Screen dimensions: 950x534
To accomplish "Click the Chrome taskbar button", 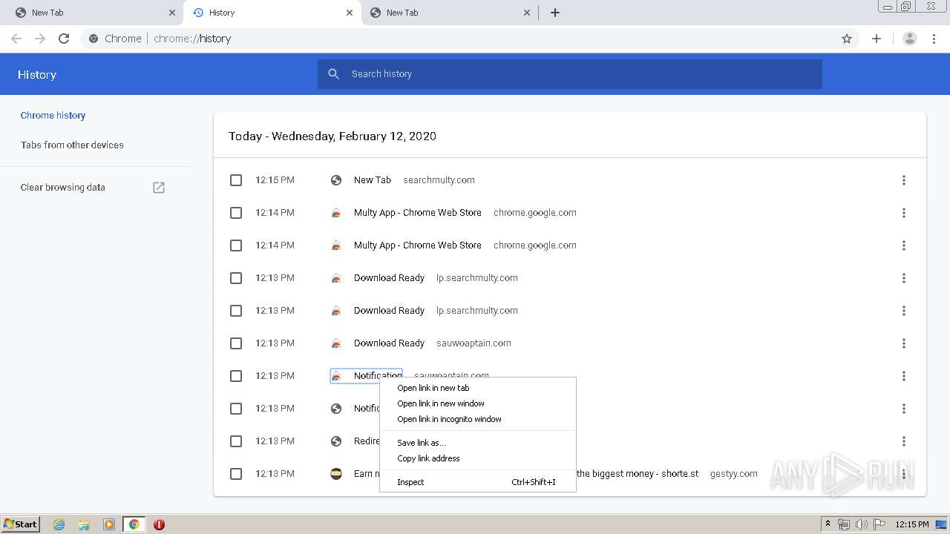I will pos(134,524).
